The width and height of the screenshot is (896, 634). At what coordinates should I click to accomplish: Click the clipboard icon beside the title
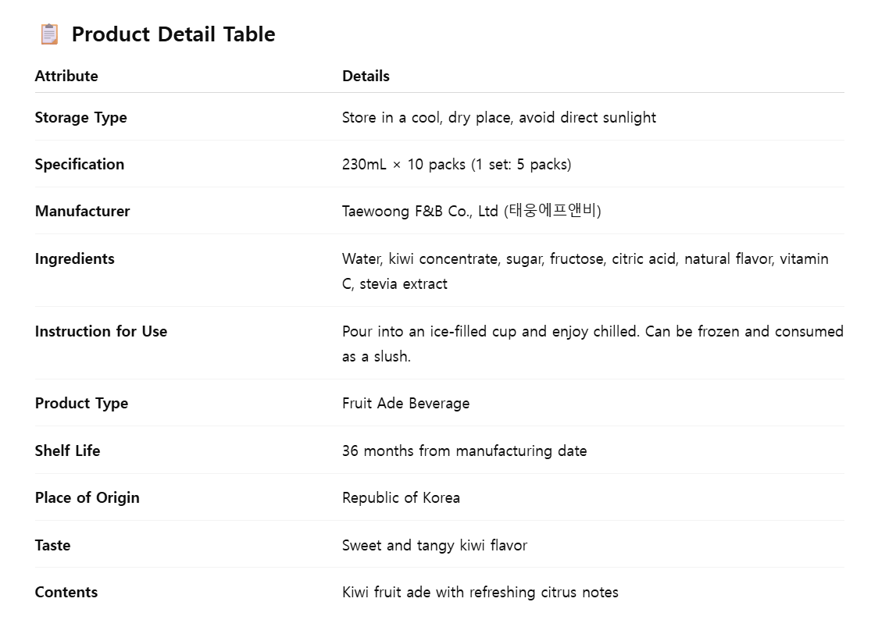(49, 34)
